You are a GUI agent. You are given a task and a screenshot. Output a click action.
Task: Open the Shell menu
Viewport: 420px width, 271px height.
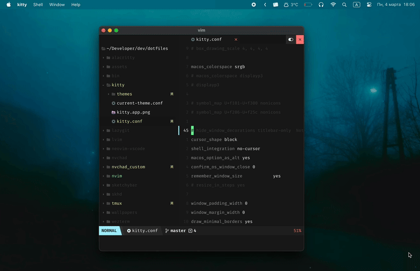point(38,5)
